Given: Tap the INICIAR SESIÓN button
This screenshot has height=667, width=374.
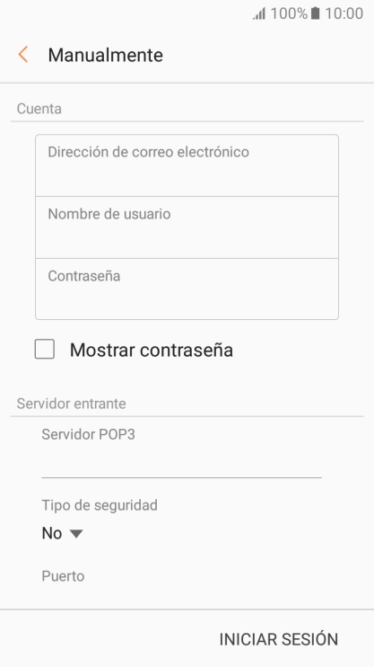Looking at the screenshot, I should [x=279, y=639].
